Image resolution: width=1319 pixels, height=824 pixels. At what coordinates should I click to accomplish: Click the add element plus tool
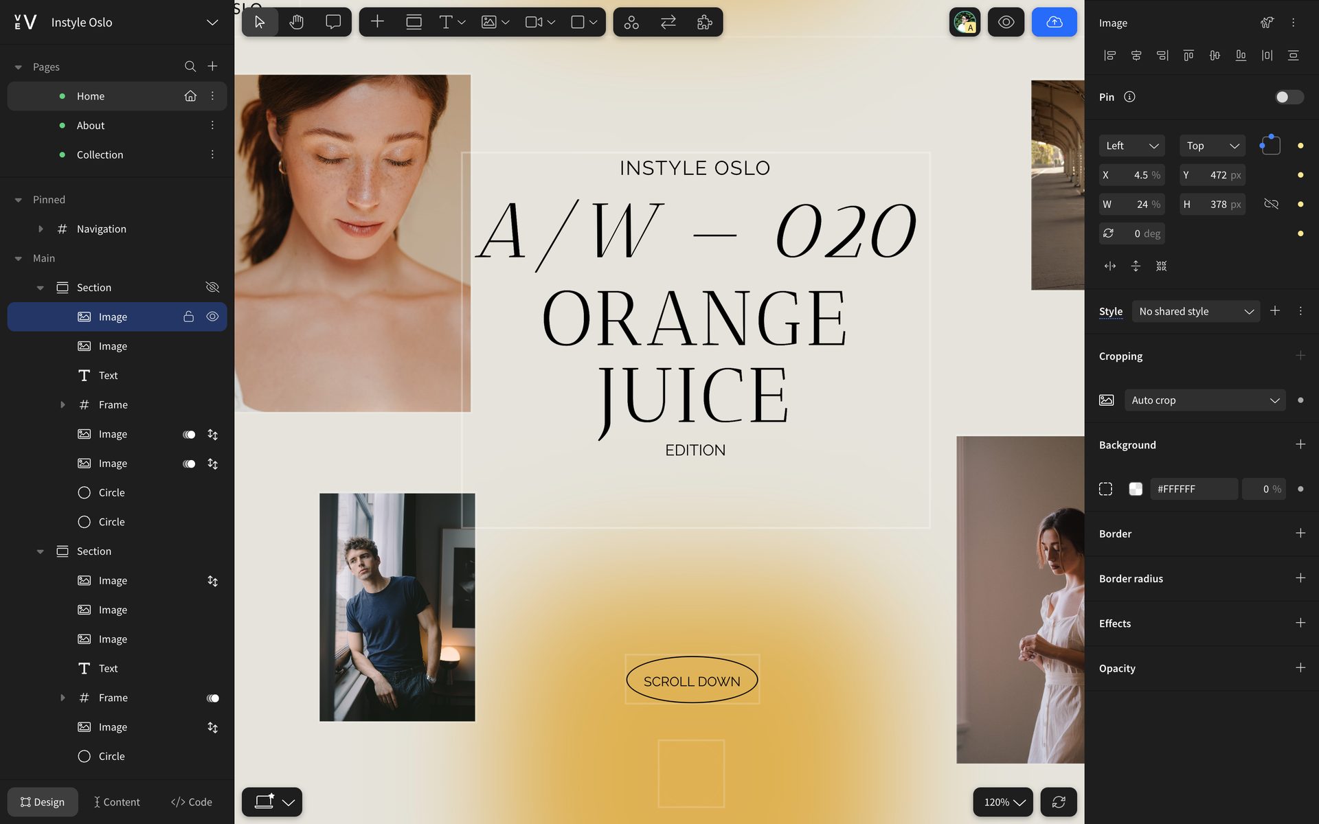click(x=377, y=22)
